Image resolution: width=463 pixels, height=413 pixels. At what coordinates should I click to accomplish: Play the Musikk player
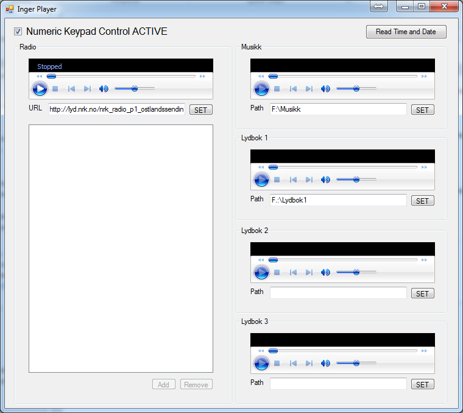[x=261, y=88]
